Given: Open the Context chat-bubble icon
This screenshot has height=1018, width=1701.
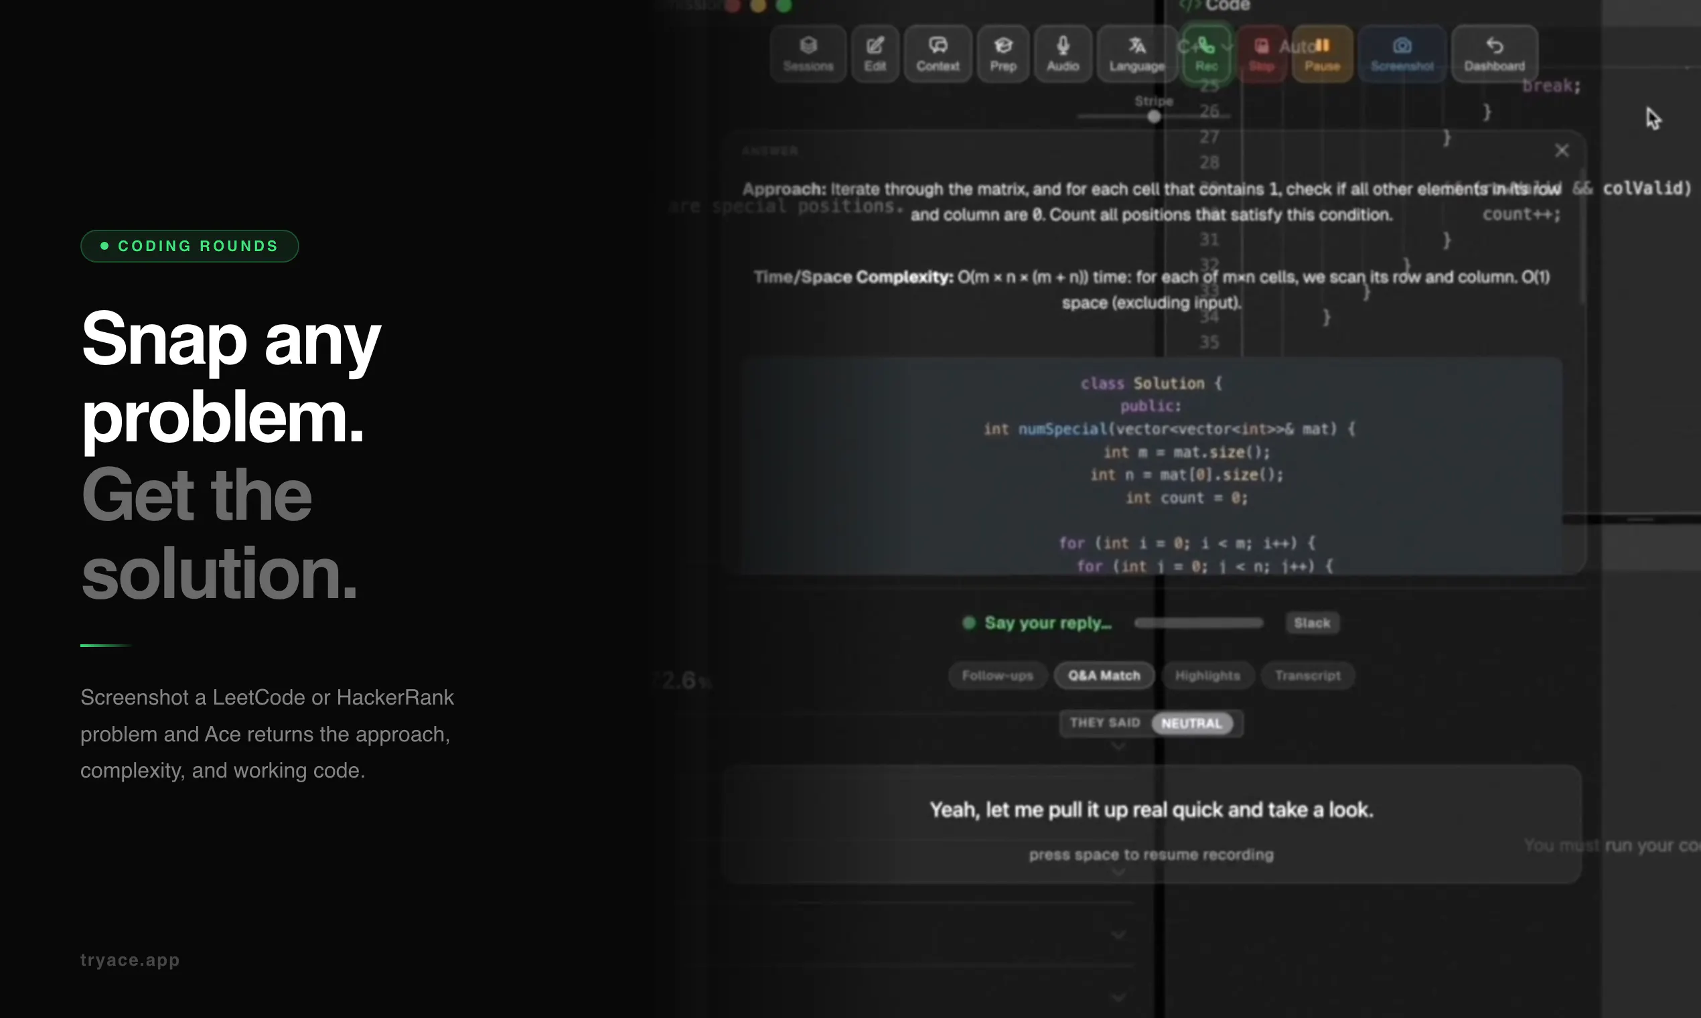Looking at the screenshot, I should coord(938,54).
